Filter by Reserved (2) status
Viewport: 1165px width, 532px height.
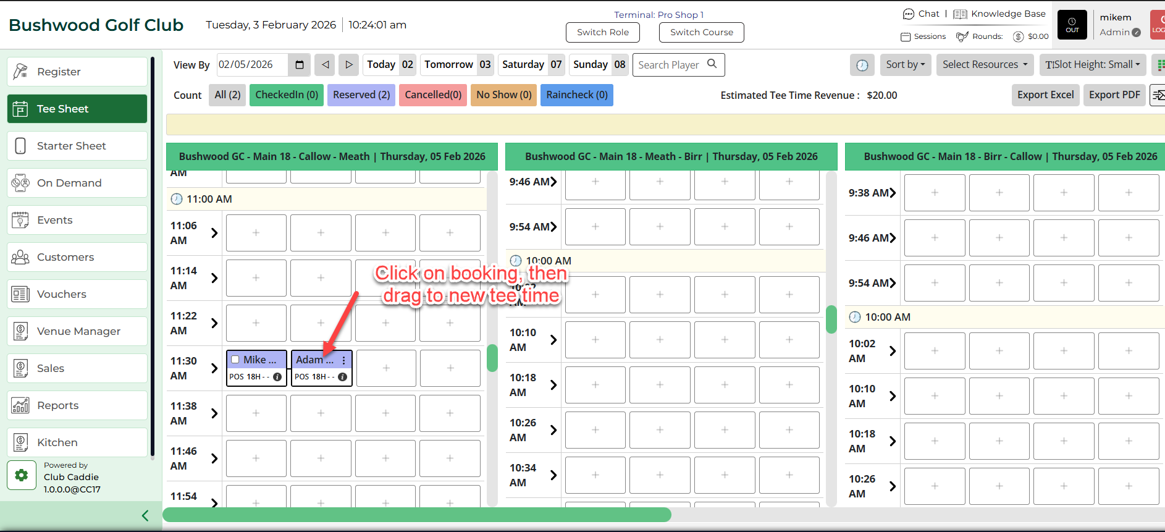pos(361,95)
